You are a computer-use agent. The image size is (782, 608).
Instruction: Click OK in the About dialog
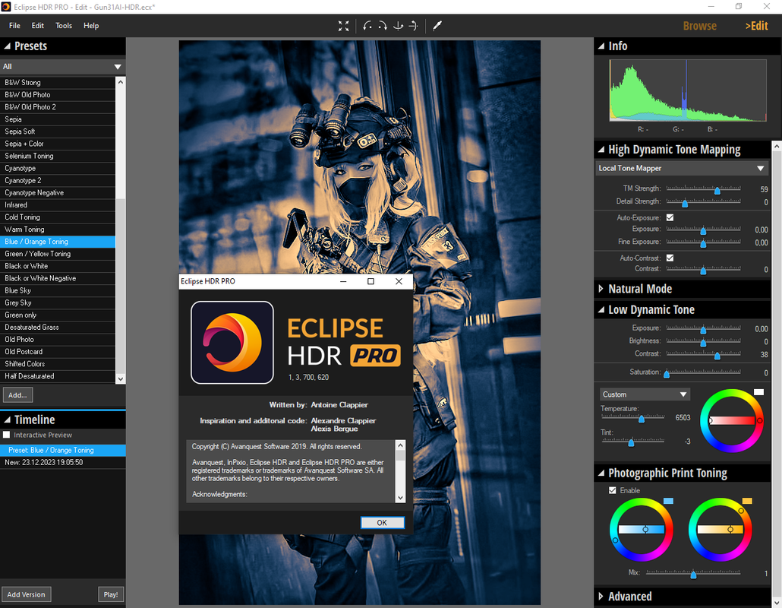pos(383,523)
